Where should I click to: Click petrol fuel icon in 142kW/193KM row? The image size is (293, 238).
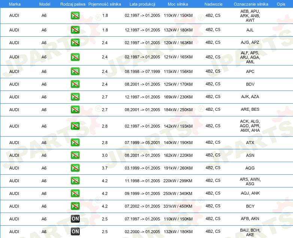(x=75, y=126)
